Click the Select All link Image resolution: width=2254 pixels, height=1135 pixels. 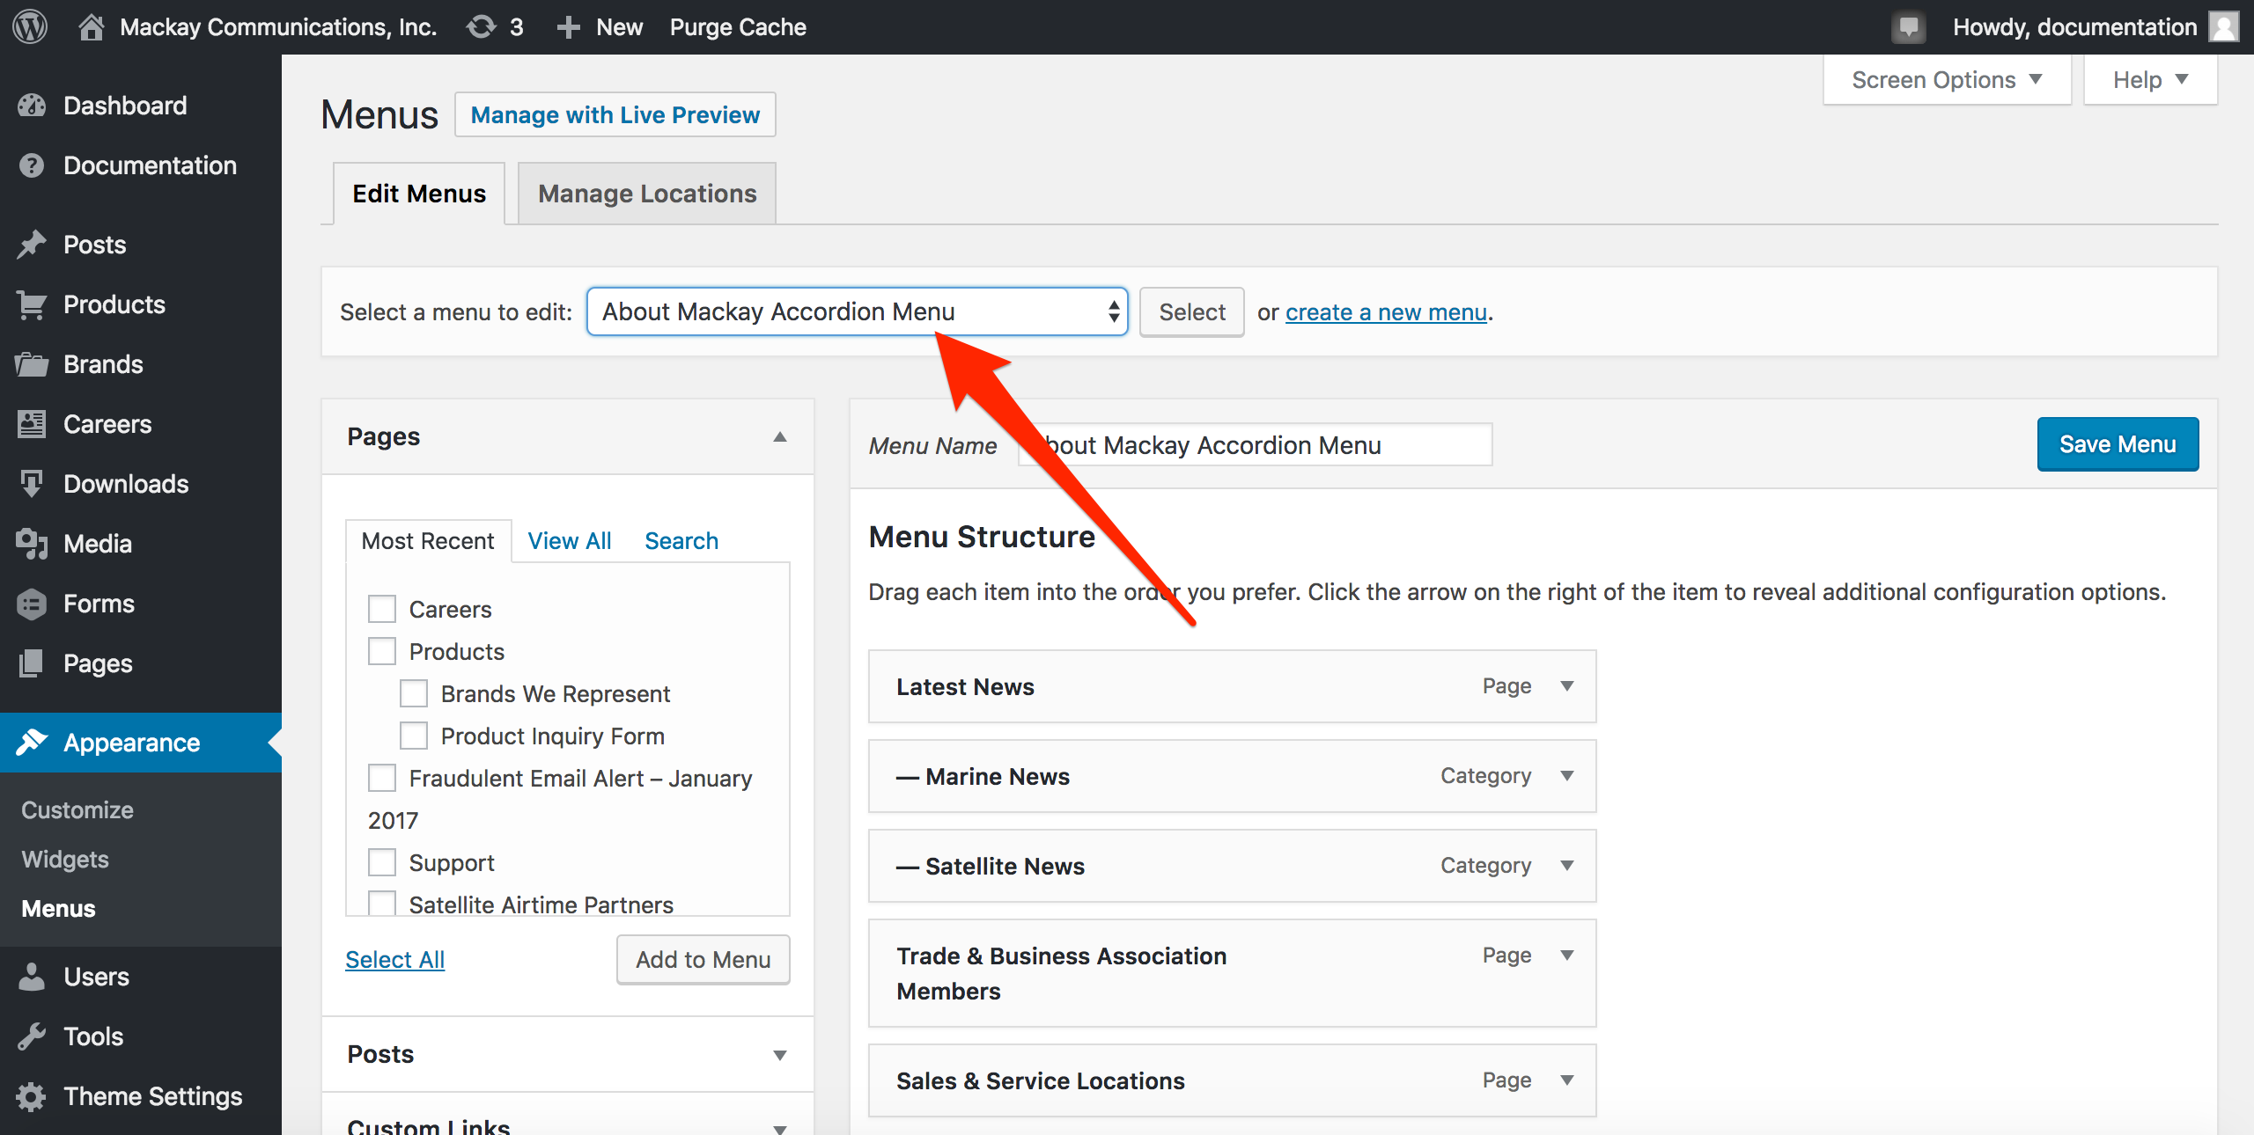394,960
